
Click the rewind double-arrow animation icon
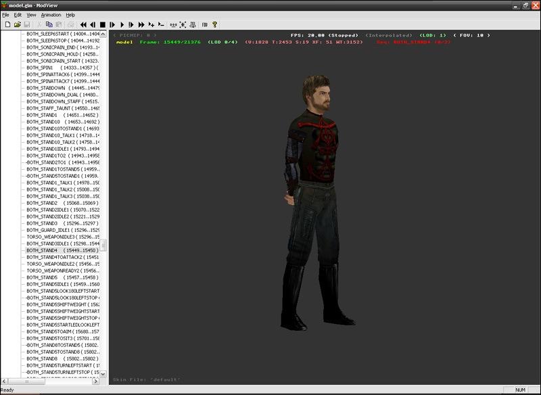(x=84, y=24)
